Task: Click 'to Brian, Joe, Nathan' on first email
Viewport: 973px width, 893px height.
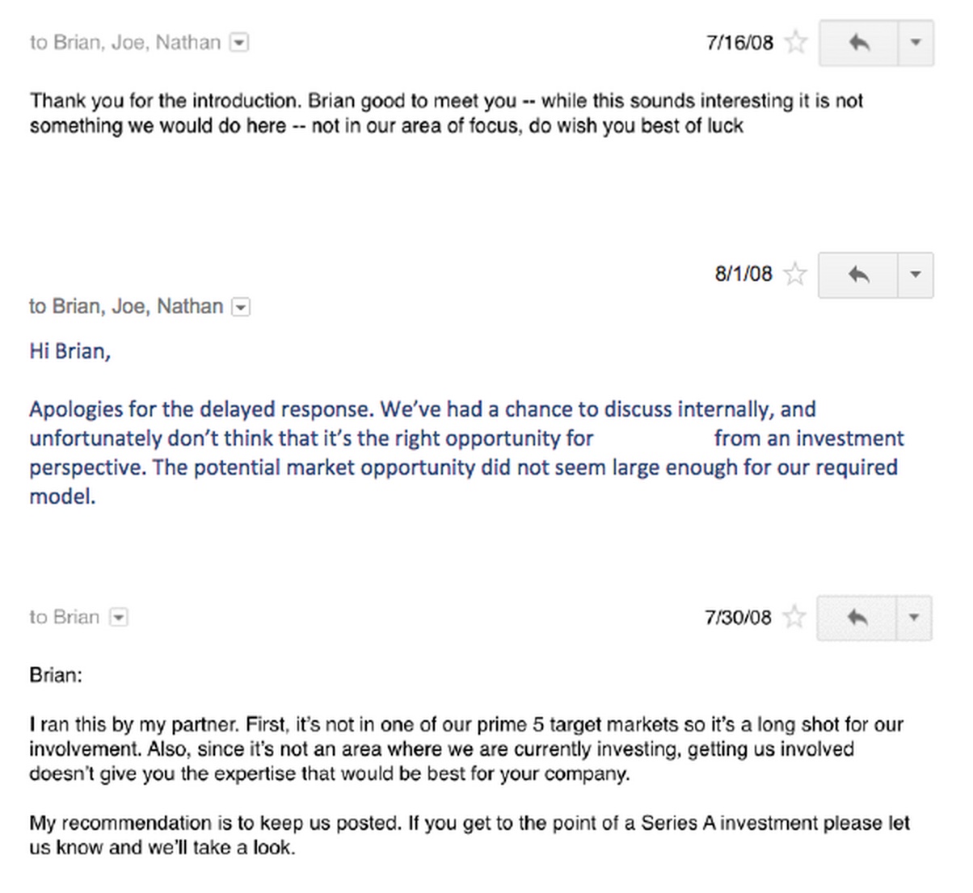Action: 125,42
